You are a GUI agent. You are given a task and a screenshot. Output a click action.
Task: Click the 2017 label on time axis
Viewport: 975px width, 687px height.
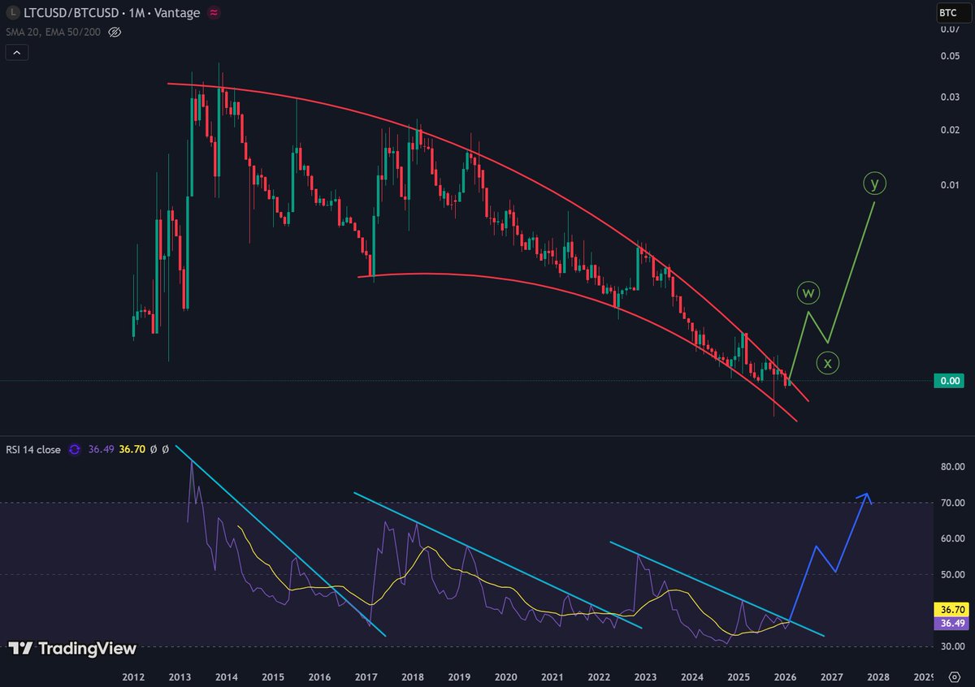tap(366, 676)
